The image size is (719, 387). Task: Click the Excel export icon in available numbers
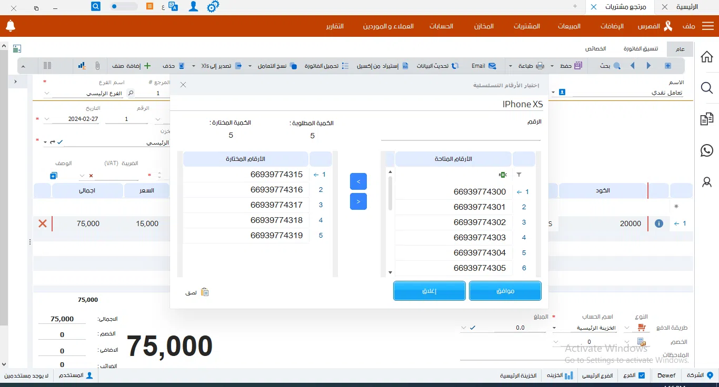[x=503, y=175]
